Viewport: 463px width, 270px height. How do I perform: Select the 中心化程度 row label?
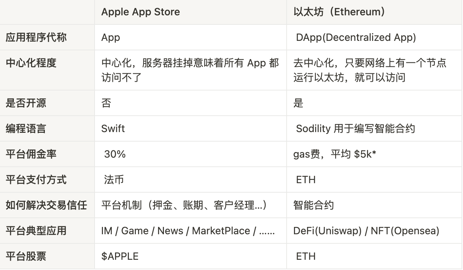pos(31,63)
